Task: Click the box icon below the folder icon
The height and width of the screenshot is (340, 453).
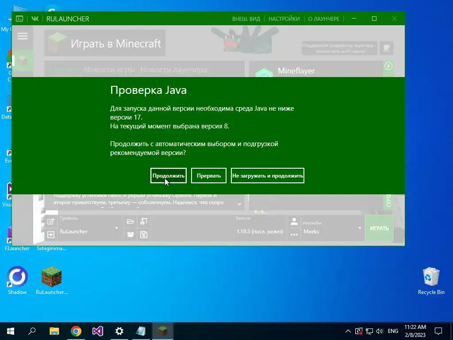Action: click(131, 235)
